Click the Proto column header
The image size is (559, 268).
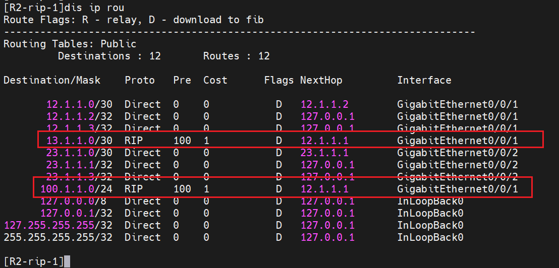(x=140, y=80)
